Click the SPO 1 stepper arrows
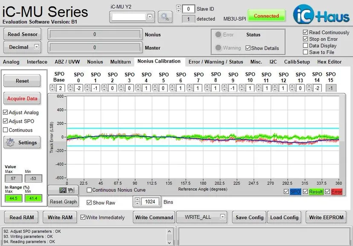 click(x=87, y=88)
